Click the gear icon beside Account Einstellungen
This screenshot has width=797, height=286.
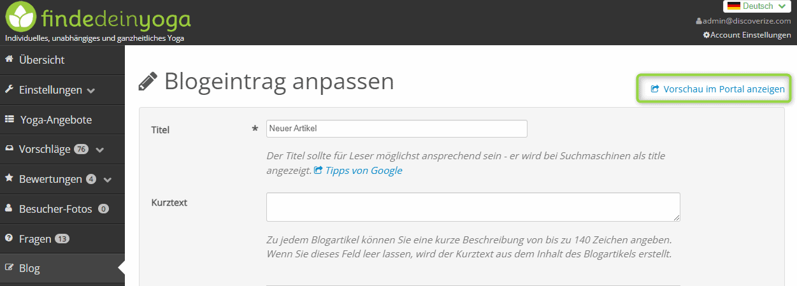pyautogui.click(x=706, y=35)
